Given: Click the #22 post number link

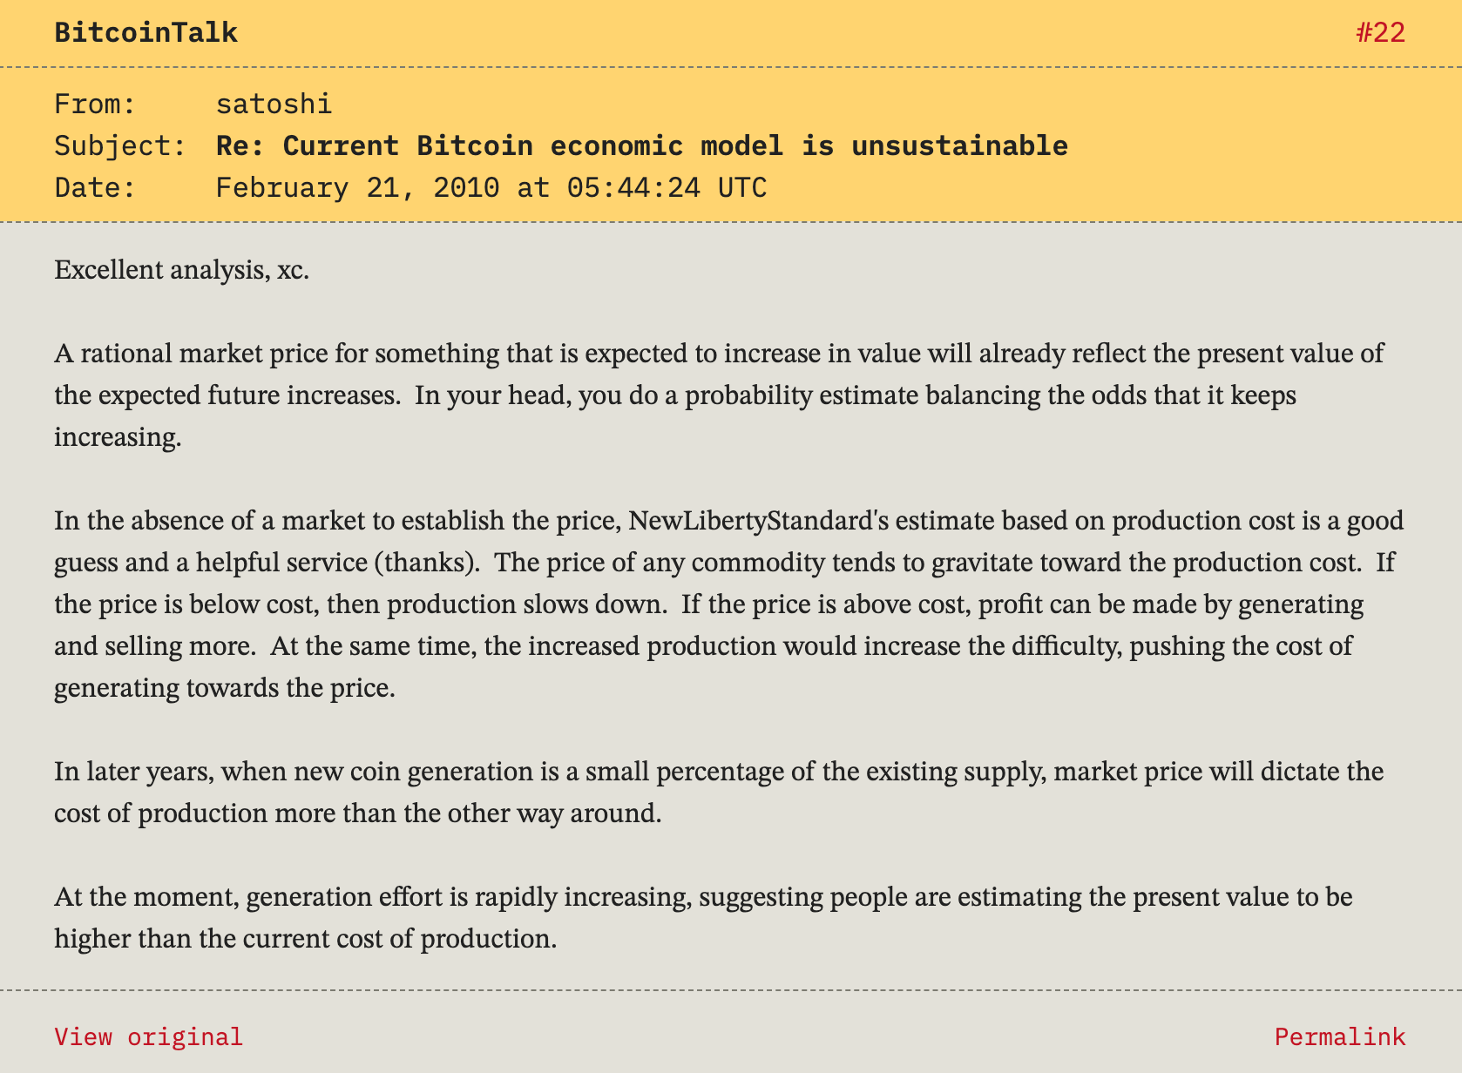Looking at the screenshot, I should pos(1381,33).
